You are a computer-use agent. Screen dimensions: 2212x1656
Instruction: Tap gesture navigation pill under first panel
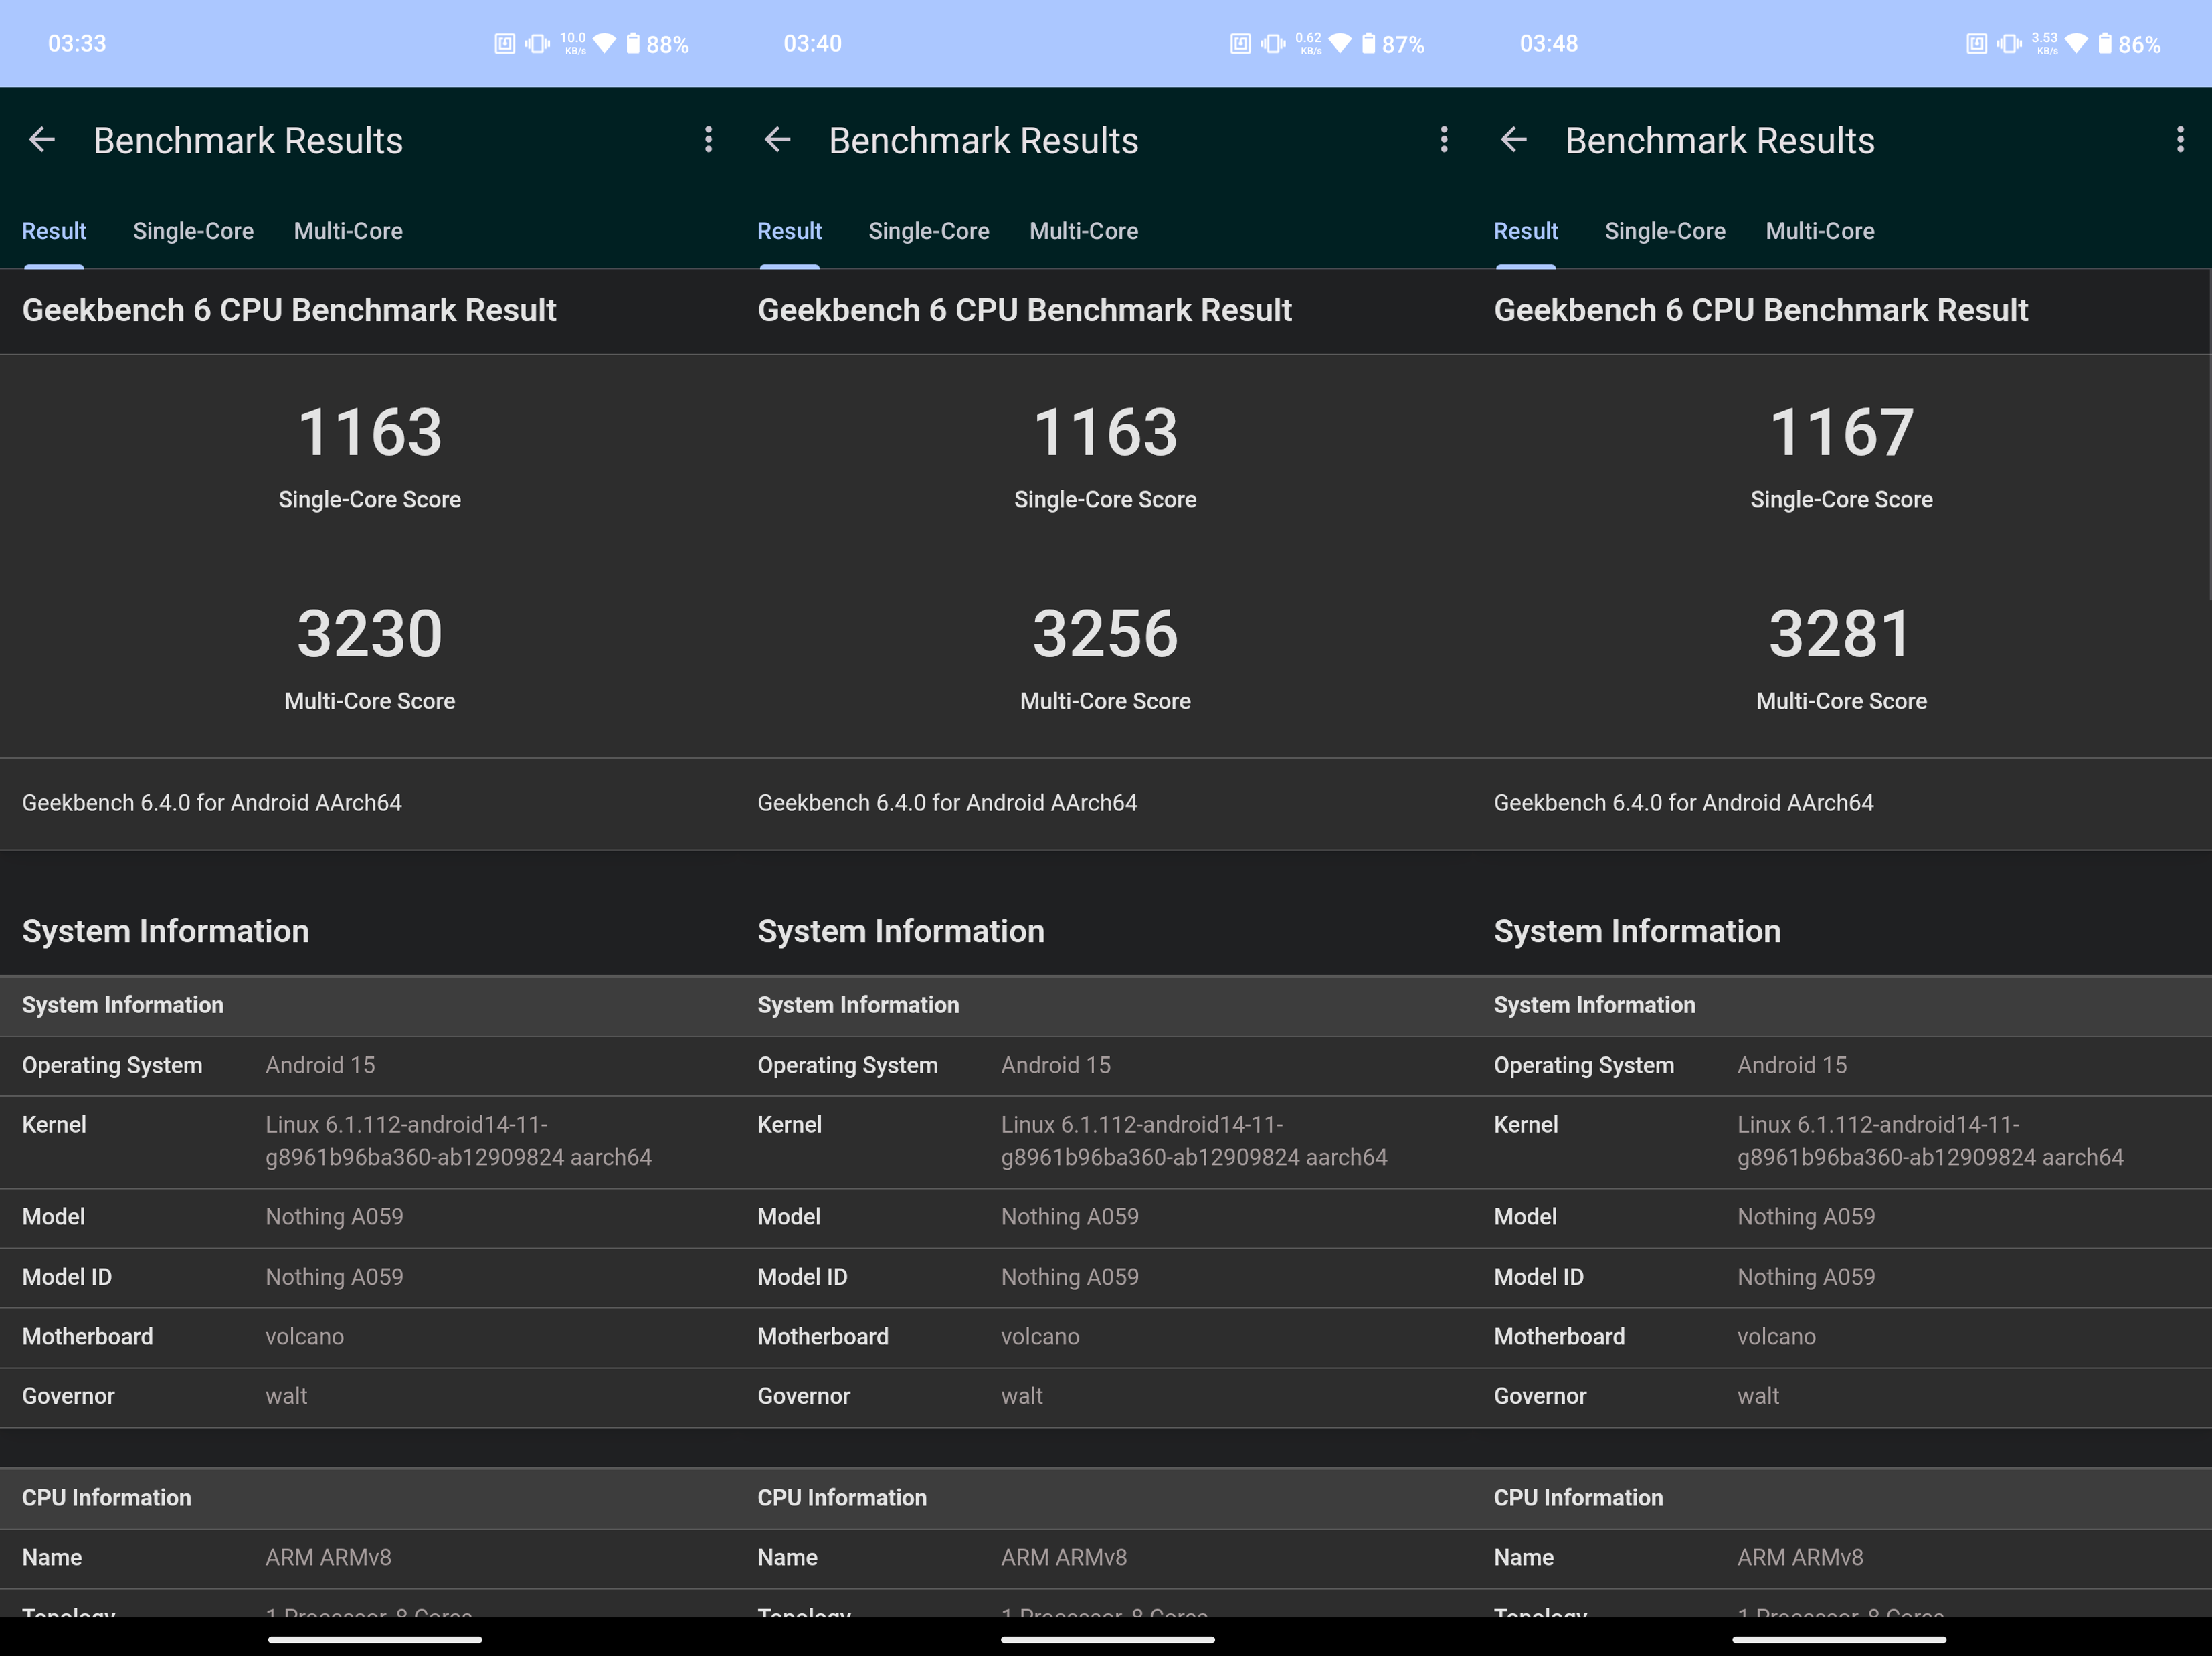pos(375,1639)
